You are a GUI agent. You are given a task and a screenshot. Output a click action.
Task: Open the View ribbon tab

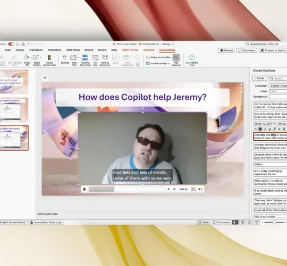coord(114,50)
